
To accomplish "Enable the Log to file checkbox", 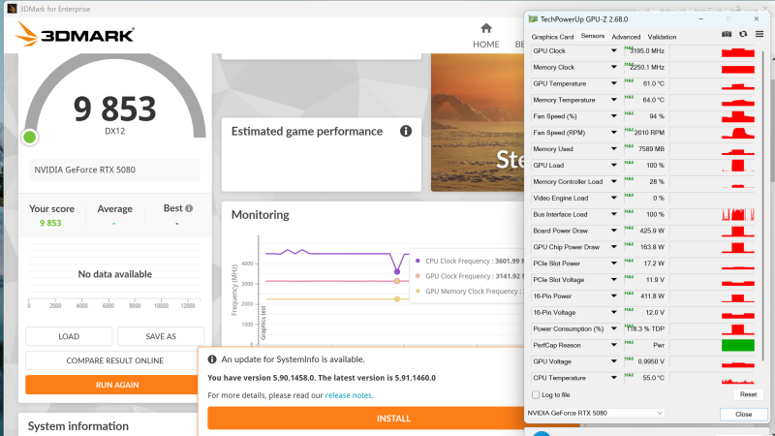I will 536,394.
